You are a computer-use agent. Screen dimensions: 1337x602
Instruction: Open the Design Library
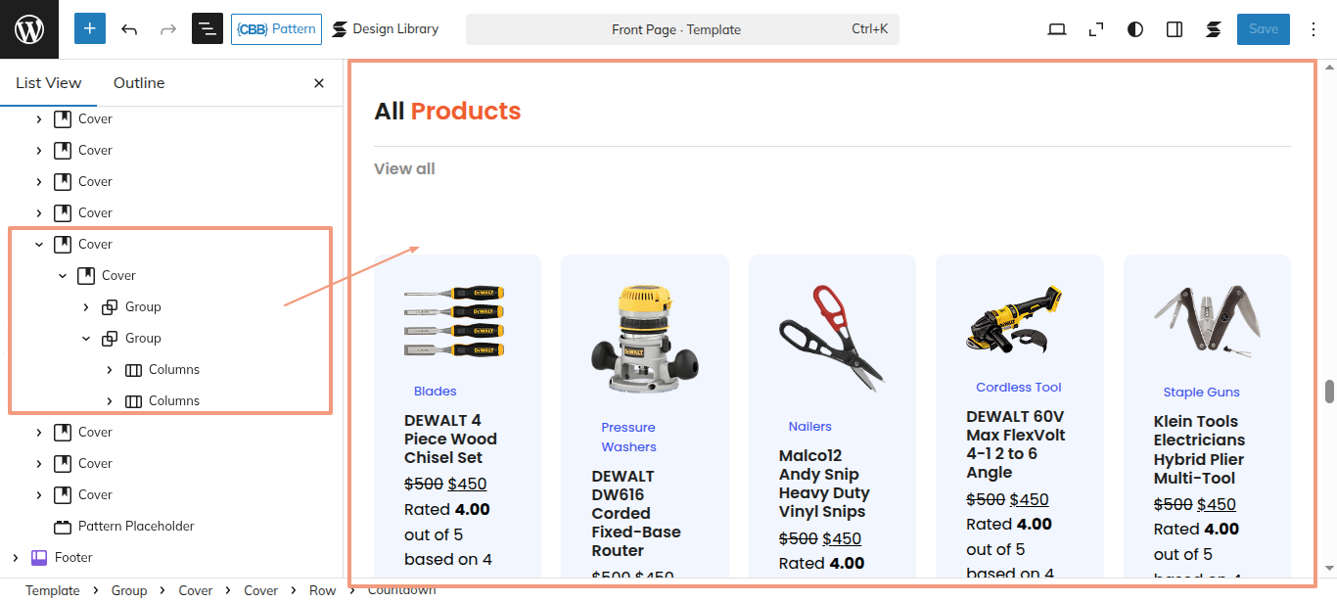coord(385,29)
